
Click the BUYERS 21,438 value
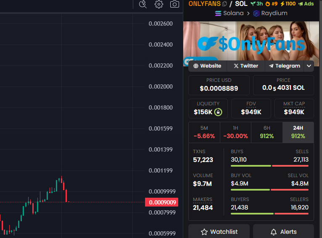240,207
